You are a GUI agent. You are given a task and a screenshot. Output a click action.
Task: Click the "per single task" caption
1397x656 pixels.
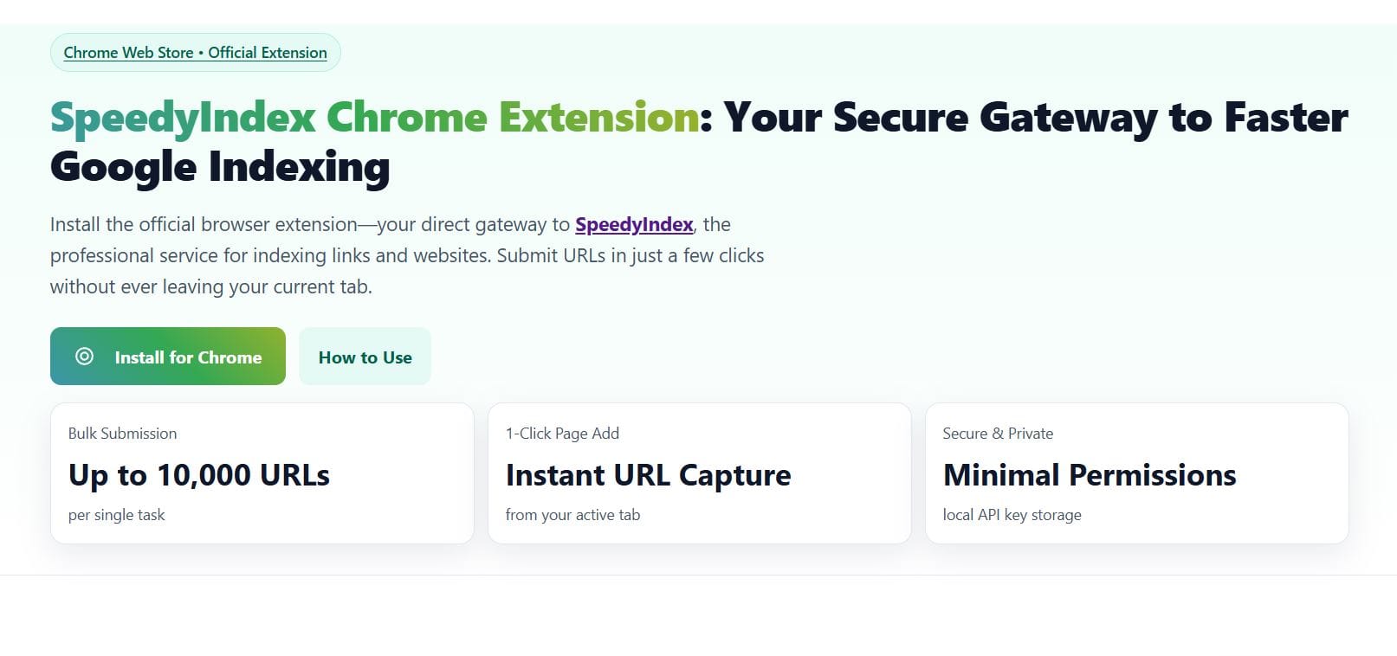click(116, 515)
